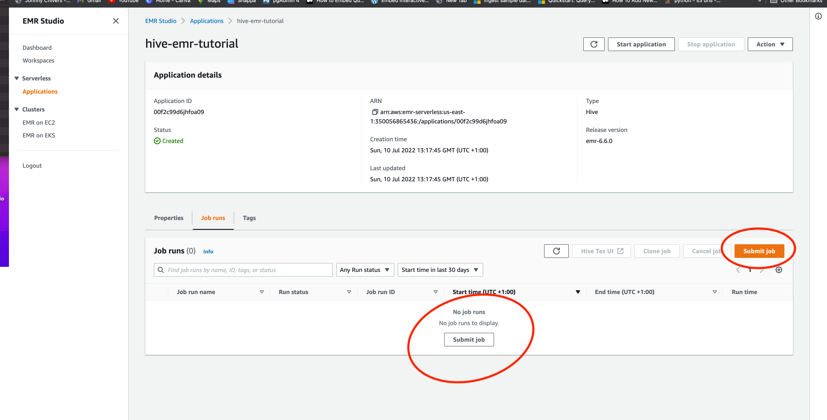
Task: Open the Any Run status filter
Action: 365,270
